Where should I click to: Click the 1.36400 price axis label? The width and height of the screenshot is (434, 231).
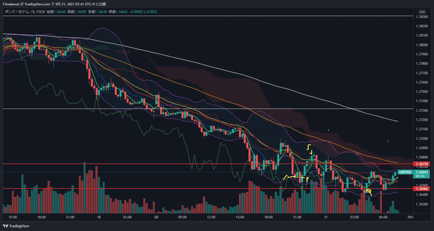tap(422, 195)
